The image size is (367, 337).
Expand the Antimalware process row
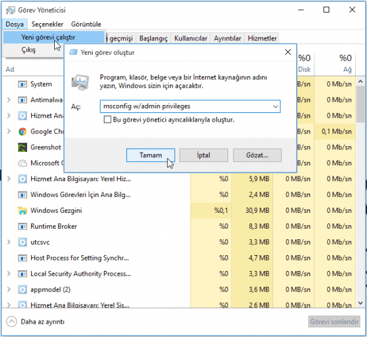9,100
